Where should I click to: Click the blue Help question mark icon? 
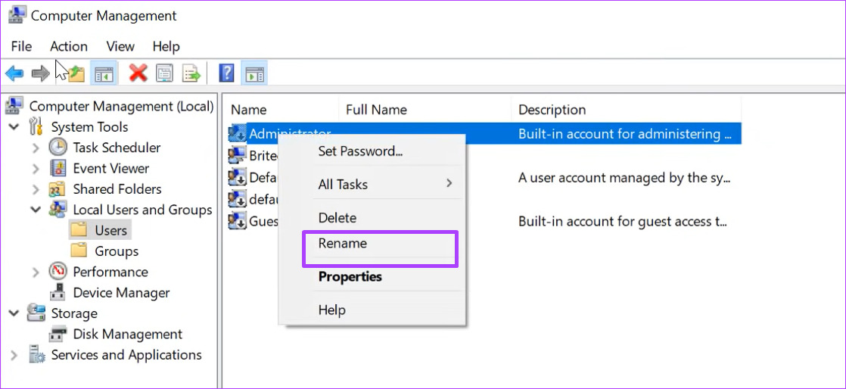click(226, 73)
